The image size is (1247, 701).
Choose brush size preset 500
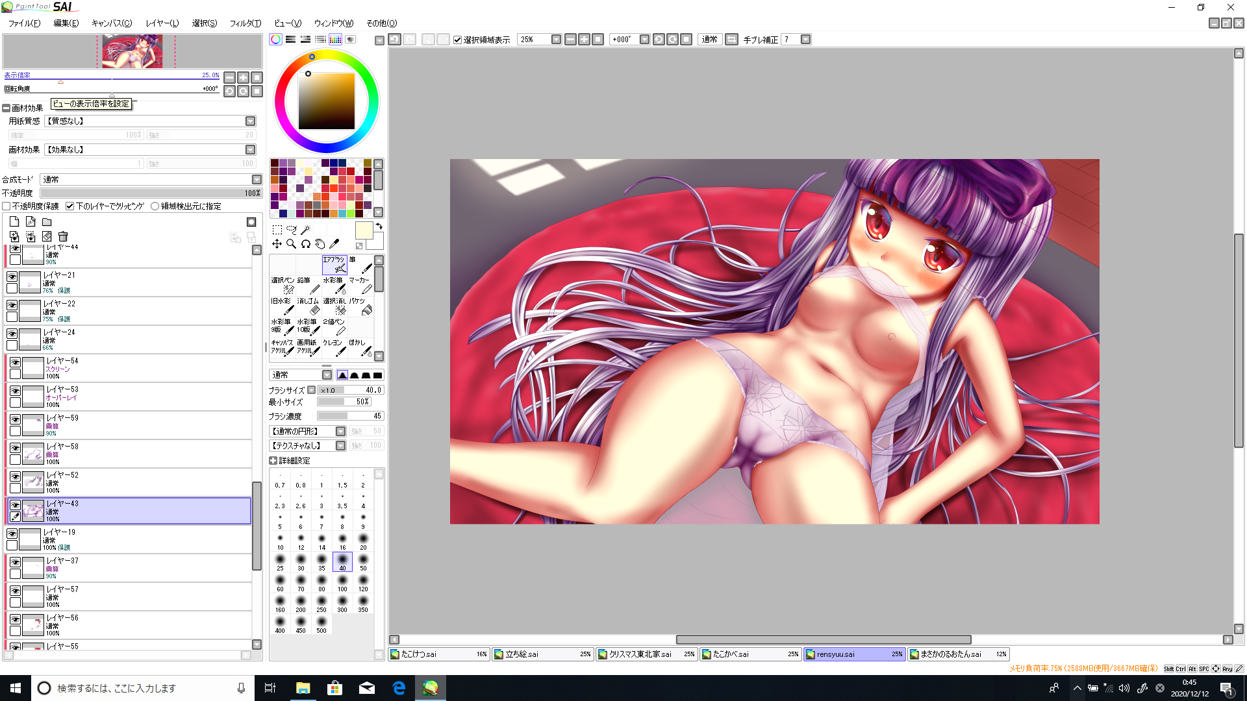click(x=321, y=625)
